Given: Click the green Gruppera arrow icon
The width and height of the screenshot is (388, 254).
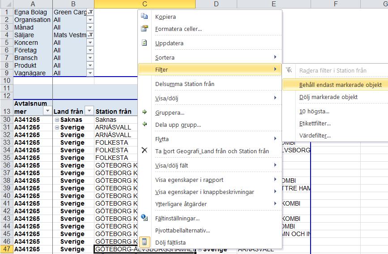Looking at the screenshot, I should [x=144, y=112].
